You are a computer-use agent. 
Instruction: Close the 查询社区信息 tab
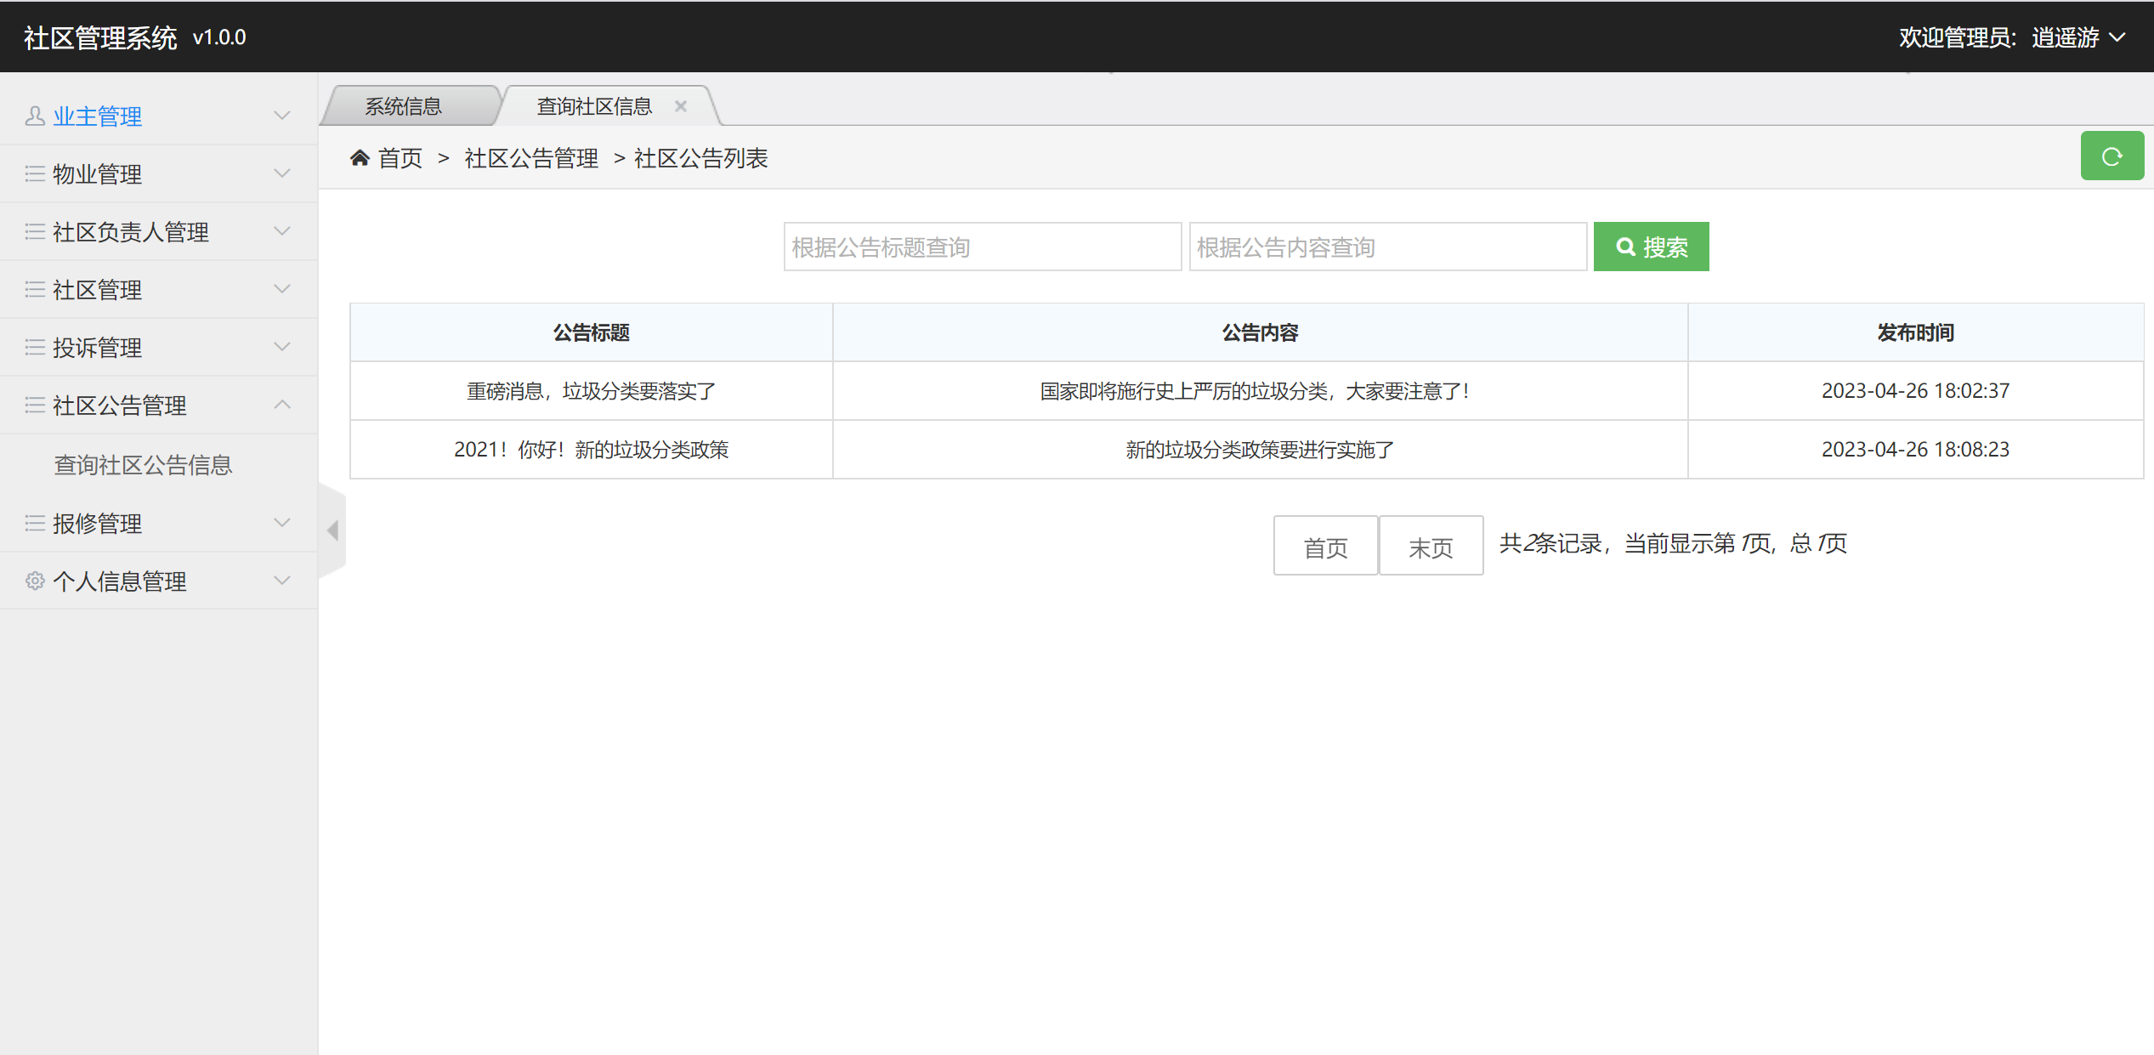click(x=680, y=105)
